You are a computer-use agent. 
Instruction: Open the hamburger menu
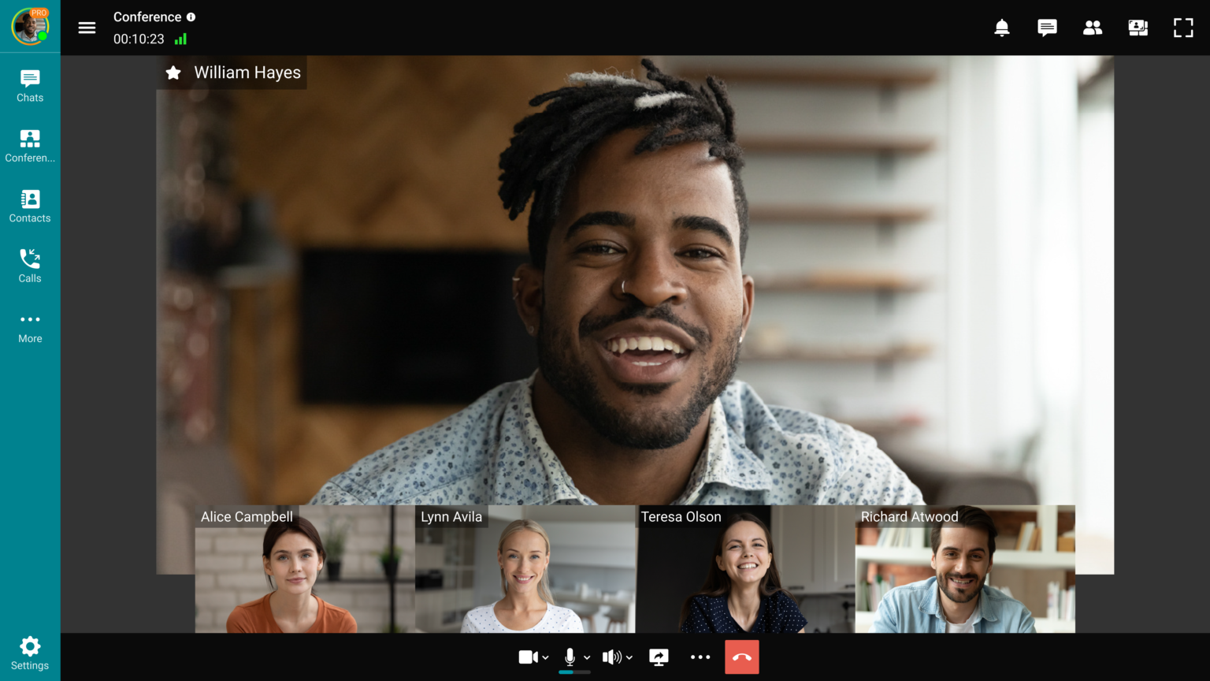click(87, 28)
